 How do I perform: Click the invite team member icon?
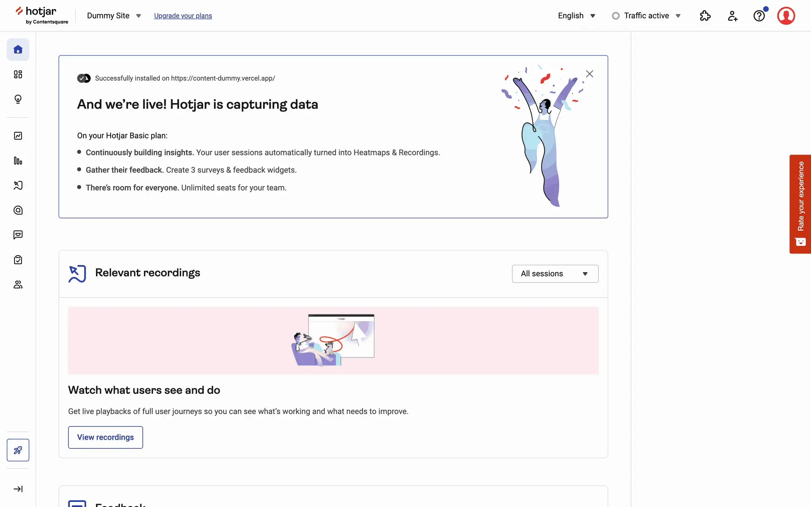coord(732,16)
